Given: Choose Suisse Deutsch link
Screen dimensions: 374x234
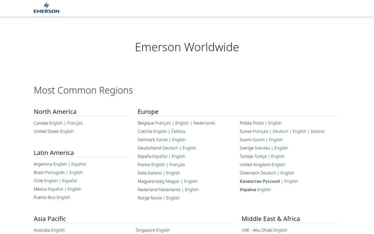Looking at the screenshot, I should click(280, 131).
